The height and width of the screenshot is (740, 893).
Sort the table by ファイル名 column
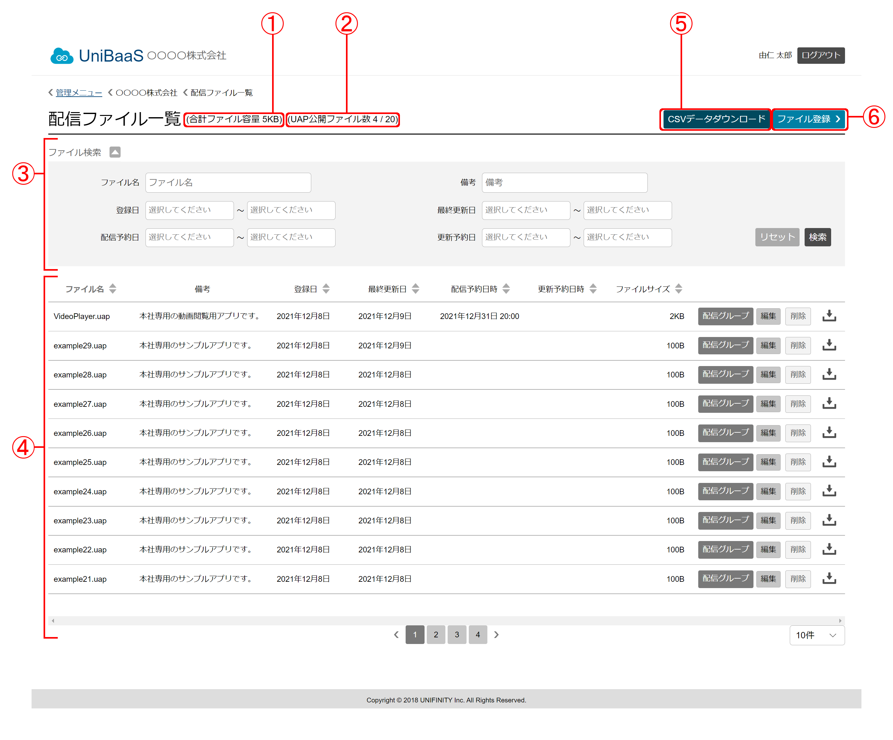113,289
